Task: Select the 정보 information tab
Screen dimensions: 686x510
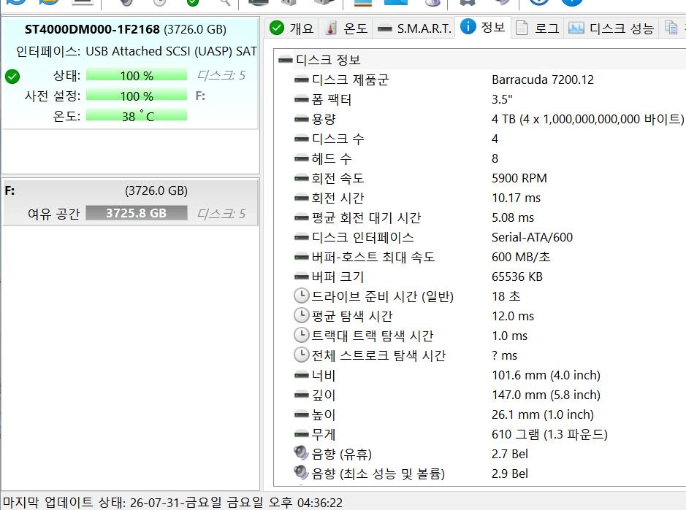Action: click(483, 27)
